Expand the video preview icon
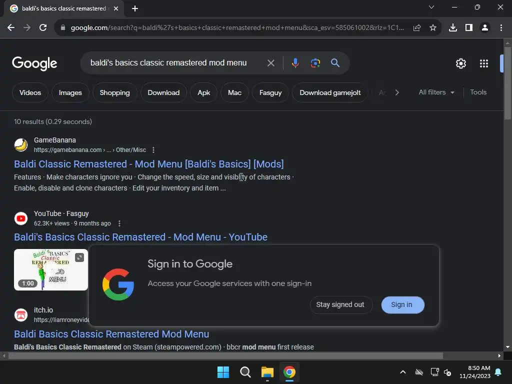The height and width of the screenshot is (384, 512). 79,257
